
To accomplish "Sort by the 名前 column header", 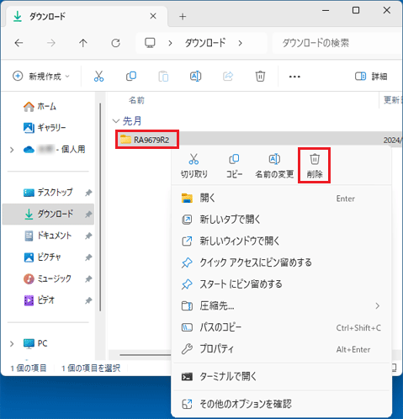I will click(136, 100).
